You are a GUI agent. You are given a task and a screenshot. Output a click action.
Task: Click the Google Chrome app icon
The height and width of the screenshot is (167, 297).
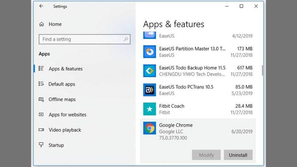[x=149, y=128]
